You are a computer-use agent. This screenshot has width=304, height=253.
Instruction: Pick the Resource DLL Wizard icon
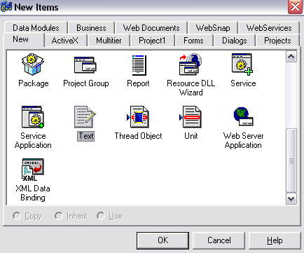tap(191, 64)
